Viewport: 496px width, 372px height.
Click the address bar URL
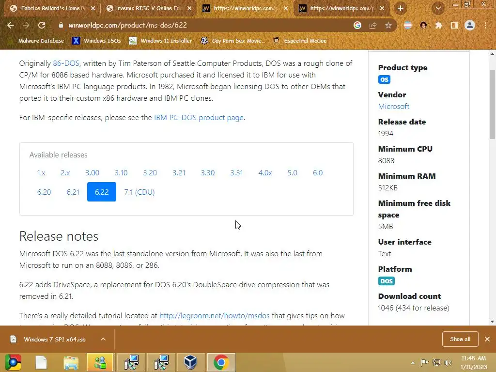tap(127, 25)
